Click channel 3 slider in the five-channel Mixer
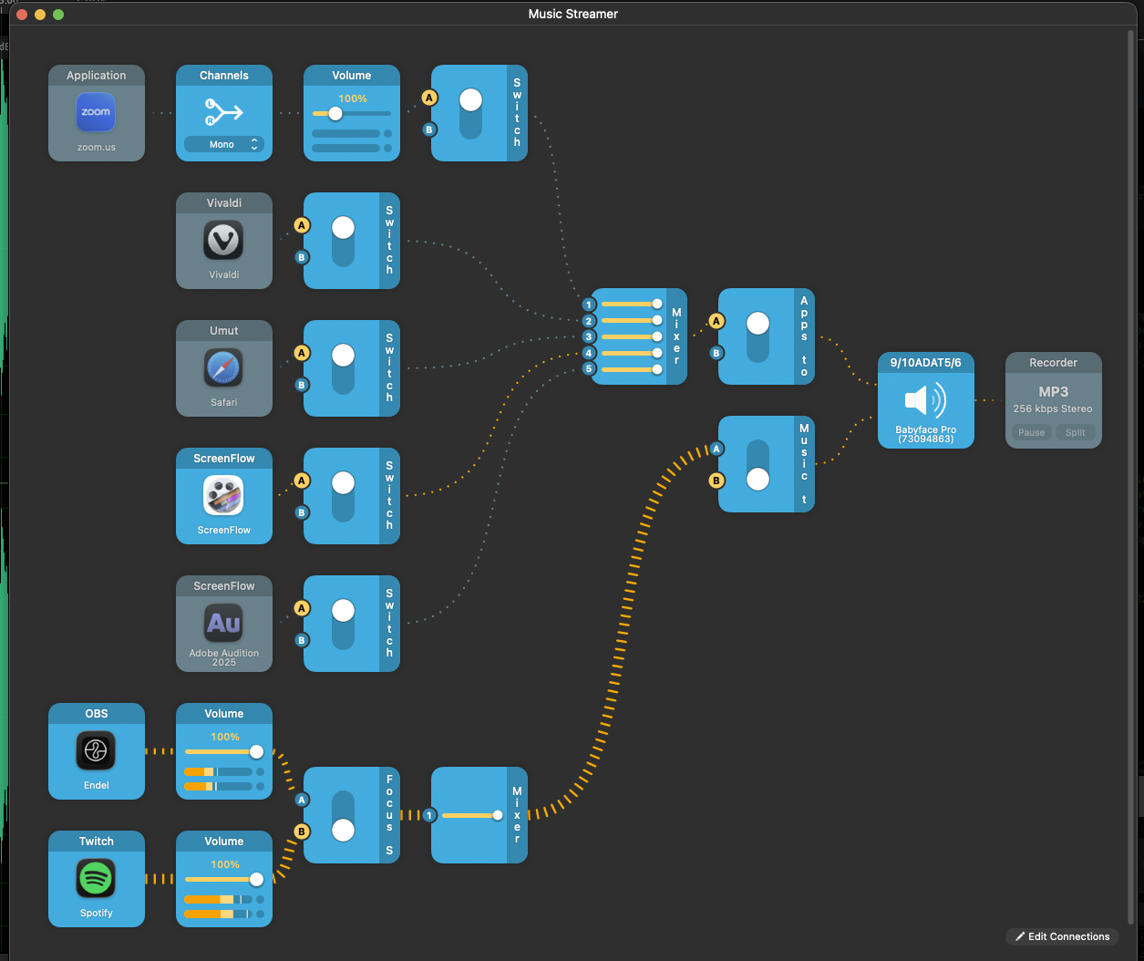 (x=632, y=336)
